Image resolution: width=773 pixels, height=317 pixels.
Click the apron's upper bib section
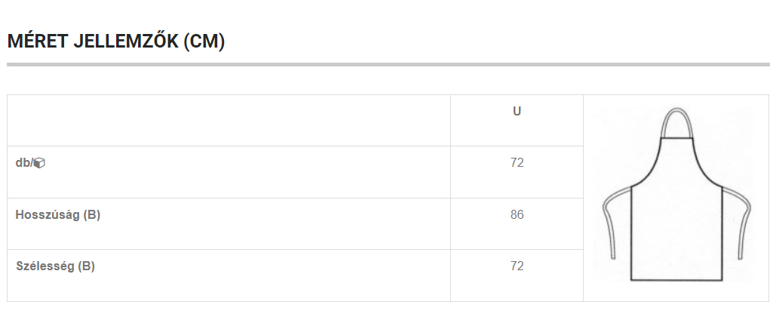(x=677, y=162)
